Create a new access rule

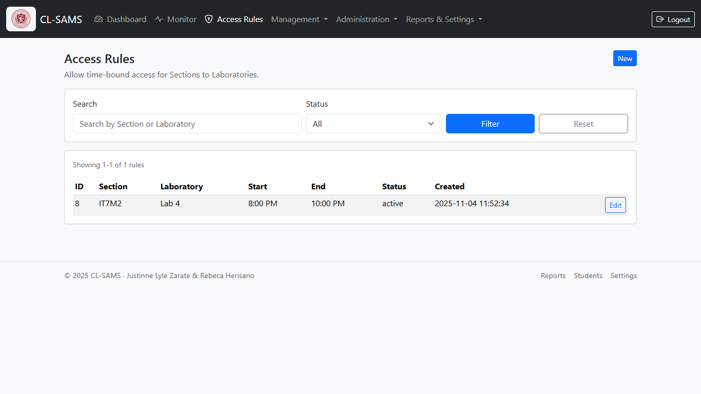click(x=625, y=58)
